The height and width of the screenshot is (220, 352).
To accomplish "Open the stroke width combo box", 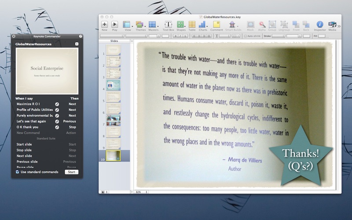I will (x=294, y=36).
